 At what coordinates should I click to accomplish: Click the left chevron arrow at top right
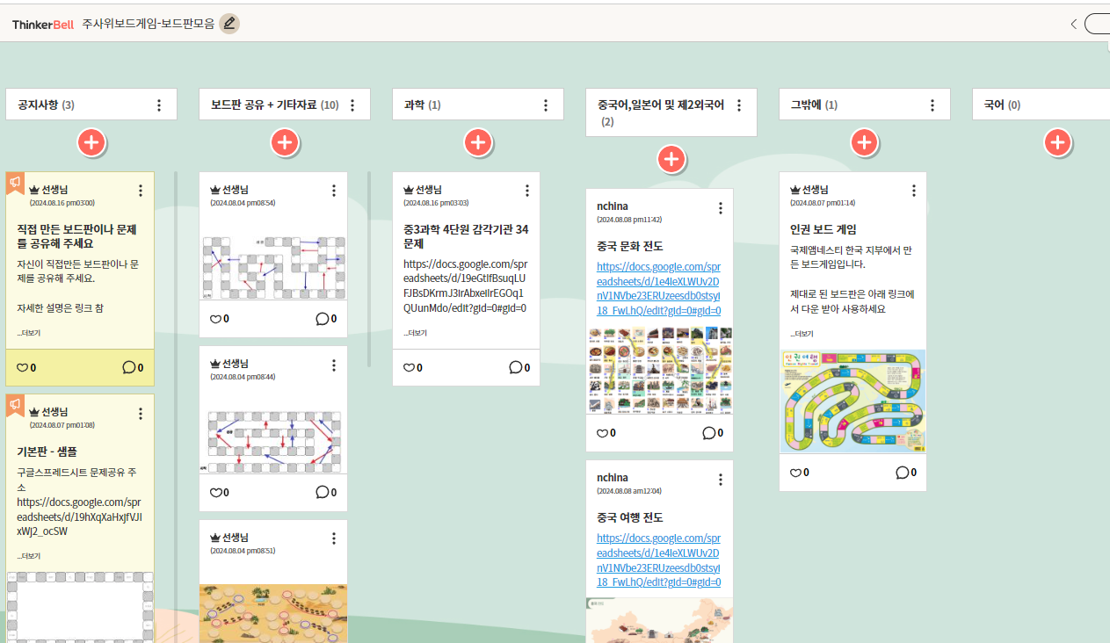click(x=1073, y=24)
